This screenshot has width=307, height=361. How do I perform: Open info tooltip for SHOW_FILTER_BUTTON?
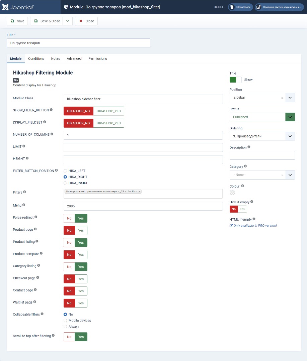click(51, 110)
